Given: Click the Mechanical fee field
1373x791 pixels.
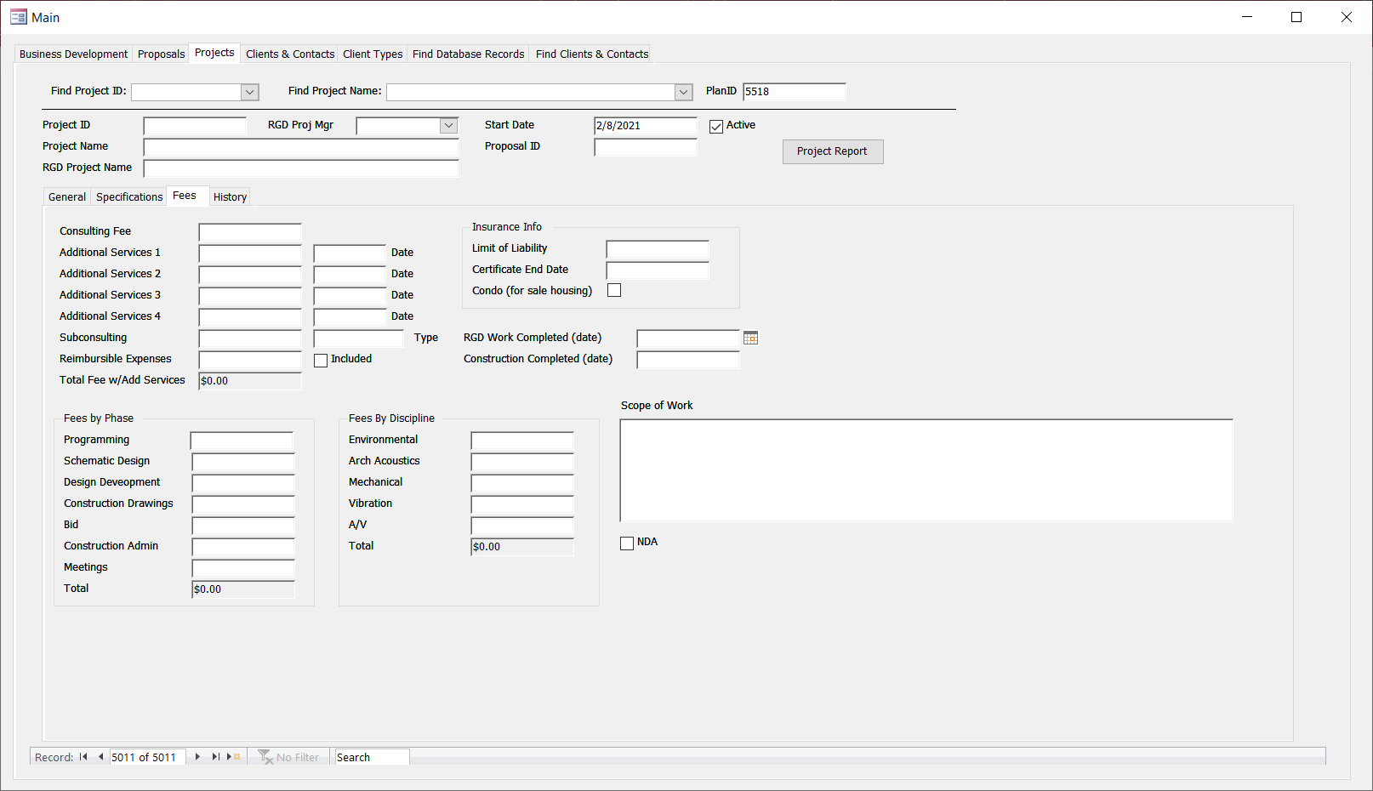Looking at the screenshot, I should [x=522, y=483].
